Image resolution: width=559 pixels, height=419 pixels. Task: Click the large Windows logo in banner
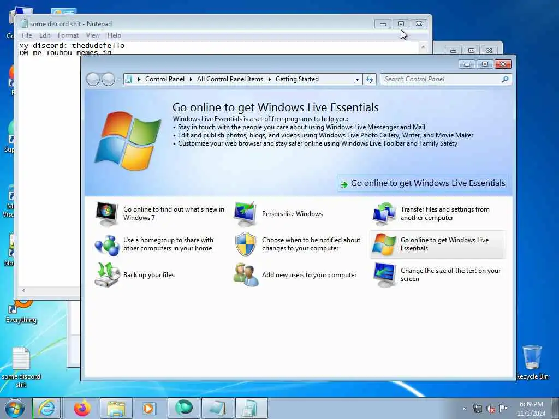pyautogui.click(x=127, y=141)
